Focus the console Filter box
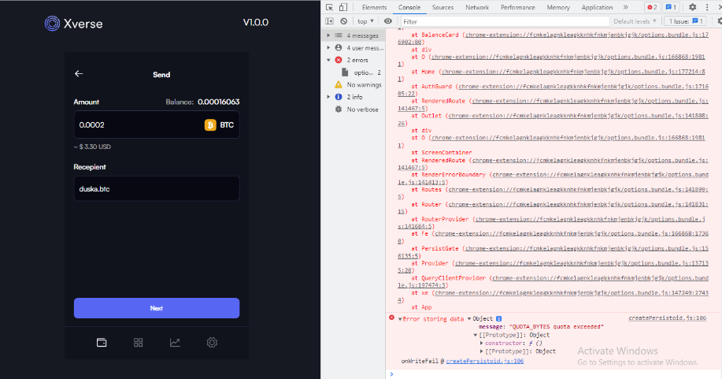The height and width of the screenshot is (379, 722). (x=504, y=21)
